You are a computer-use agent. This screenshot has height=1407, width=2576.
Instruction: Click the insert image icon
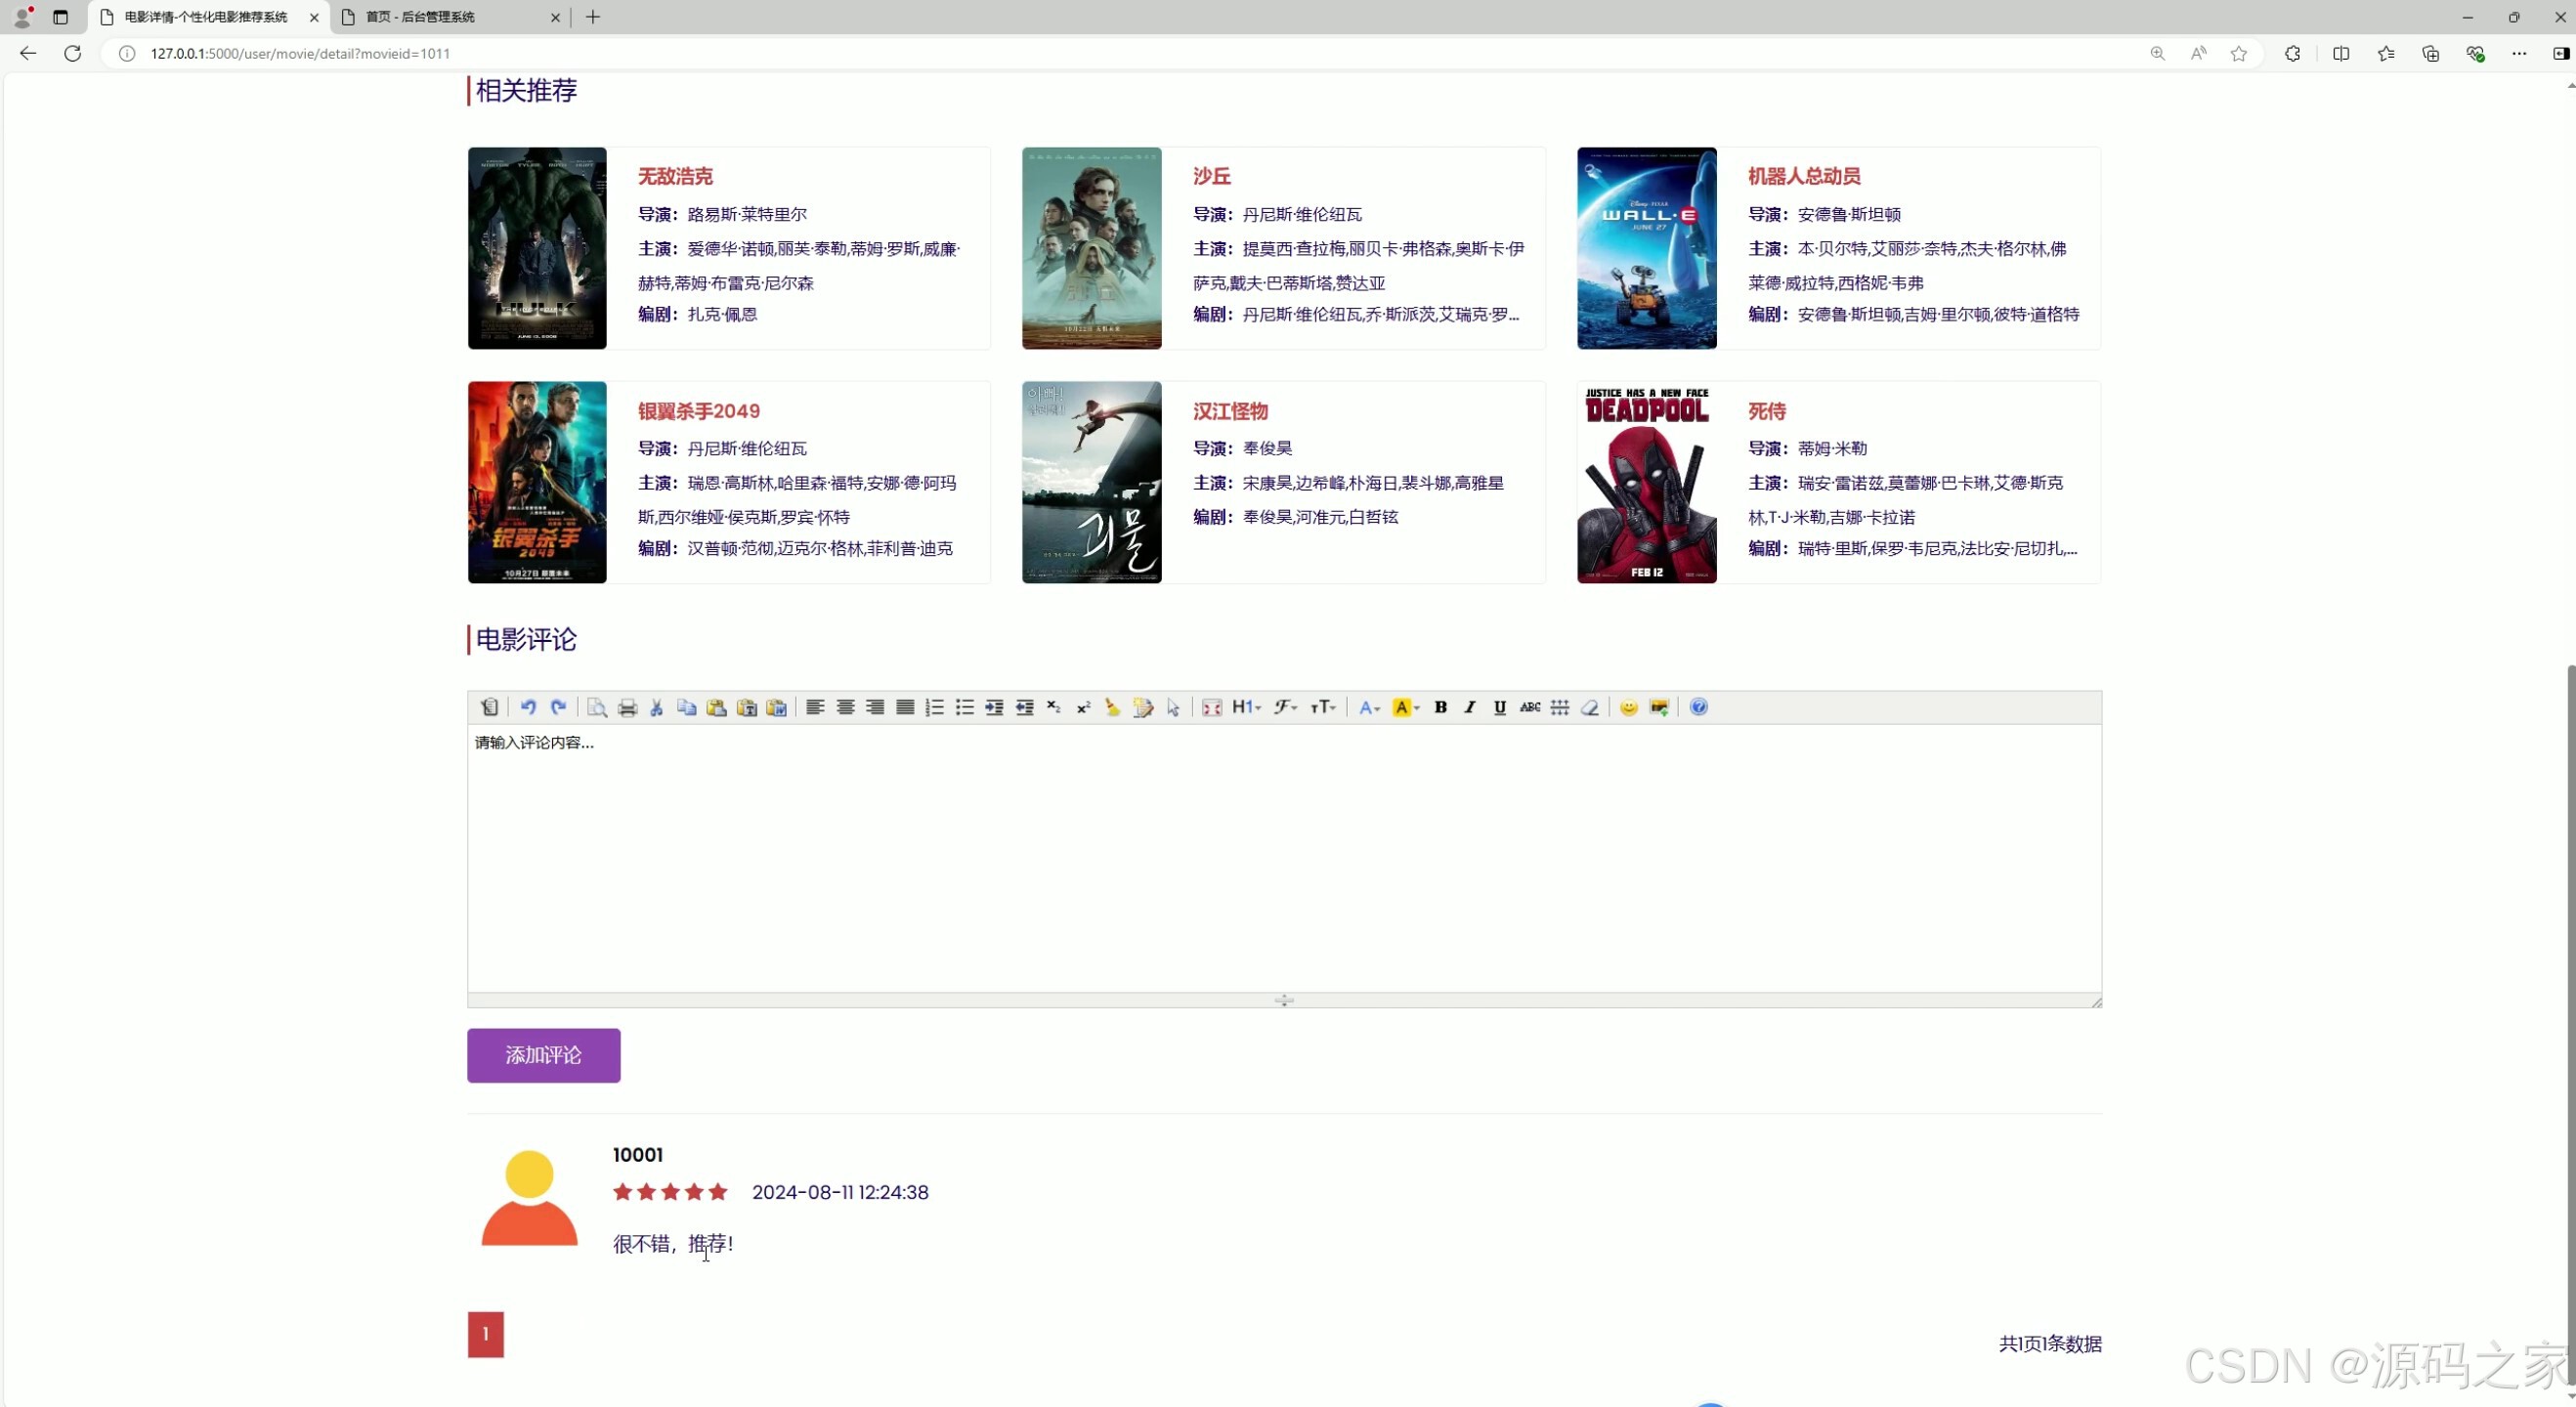[x=1659, y=708]
